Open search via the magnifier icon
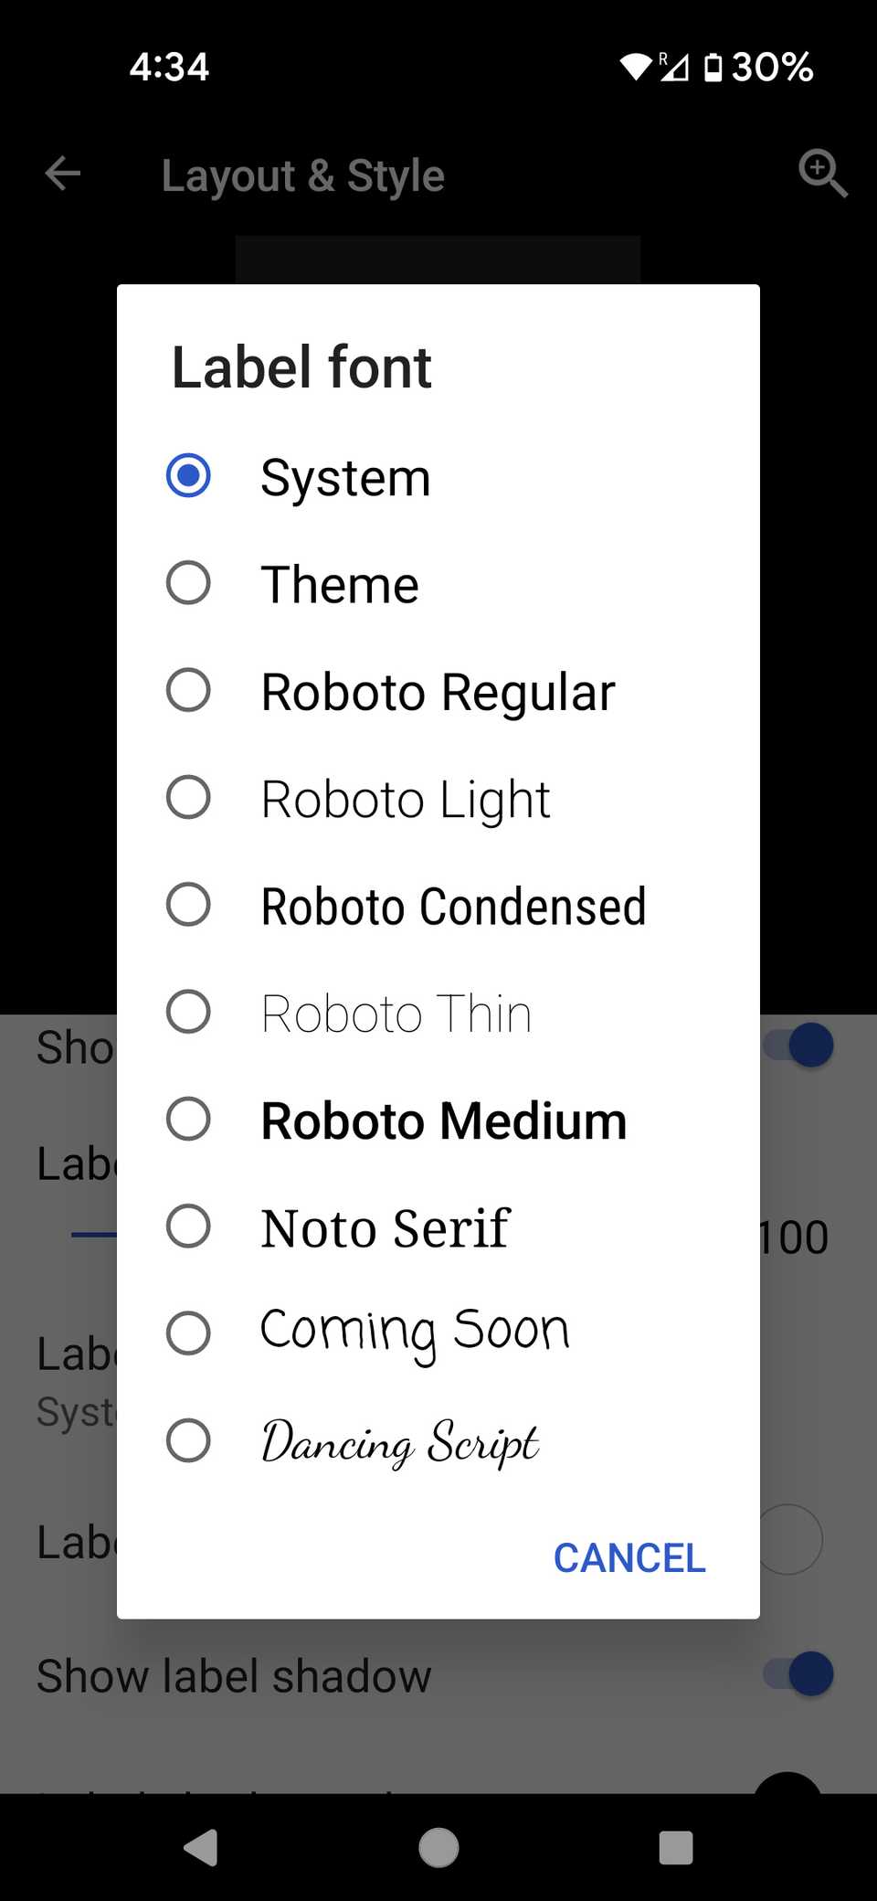The height and width of the screenshot is (1901, 877). tap(821, 174)
